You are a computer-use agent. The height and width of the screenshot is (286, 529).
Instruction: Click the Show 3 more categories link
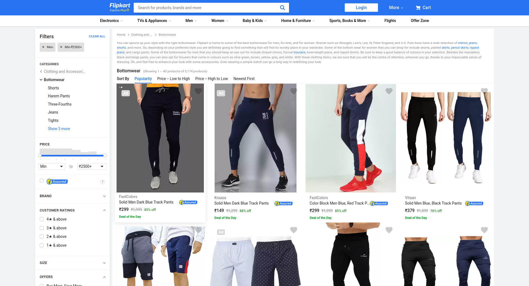coord(59,129)
